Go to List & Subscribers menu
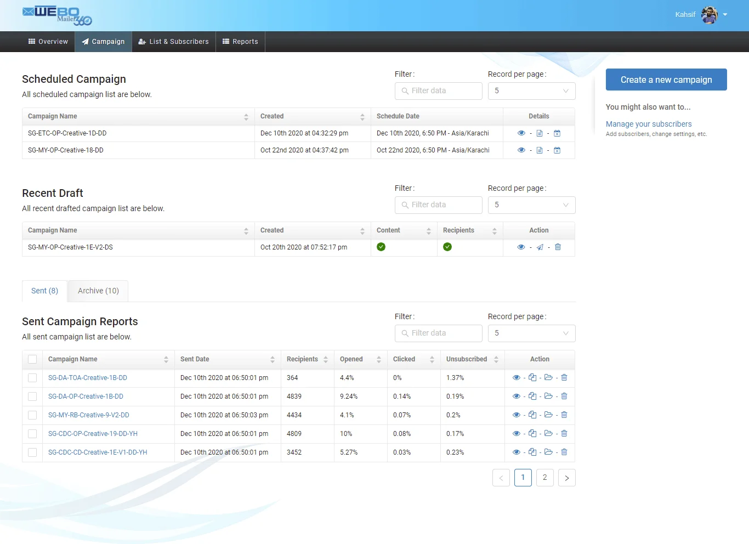This screenshot has height=544, width=749. coord(174,42)
